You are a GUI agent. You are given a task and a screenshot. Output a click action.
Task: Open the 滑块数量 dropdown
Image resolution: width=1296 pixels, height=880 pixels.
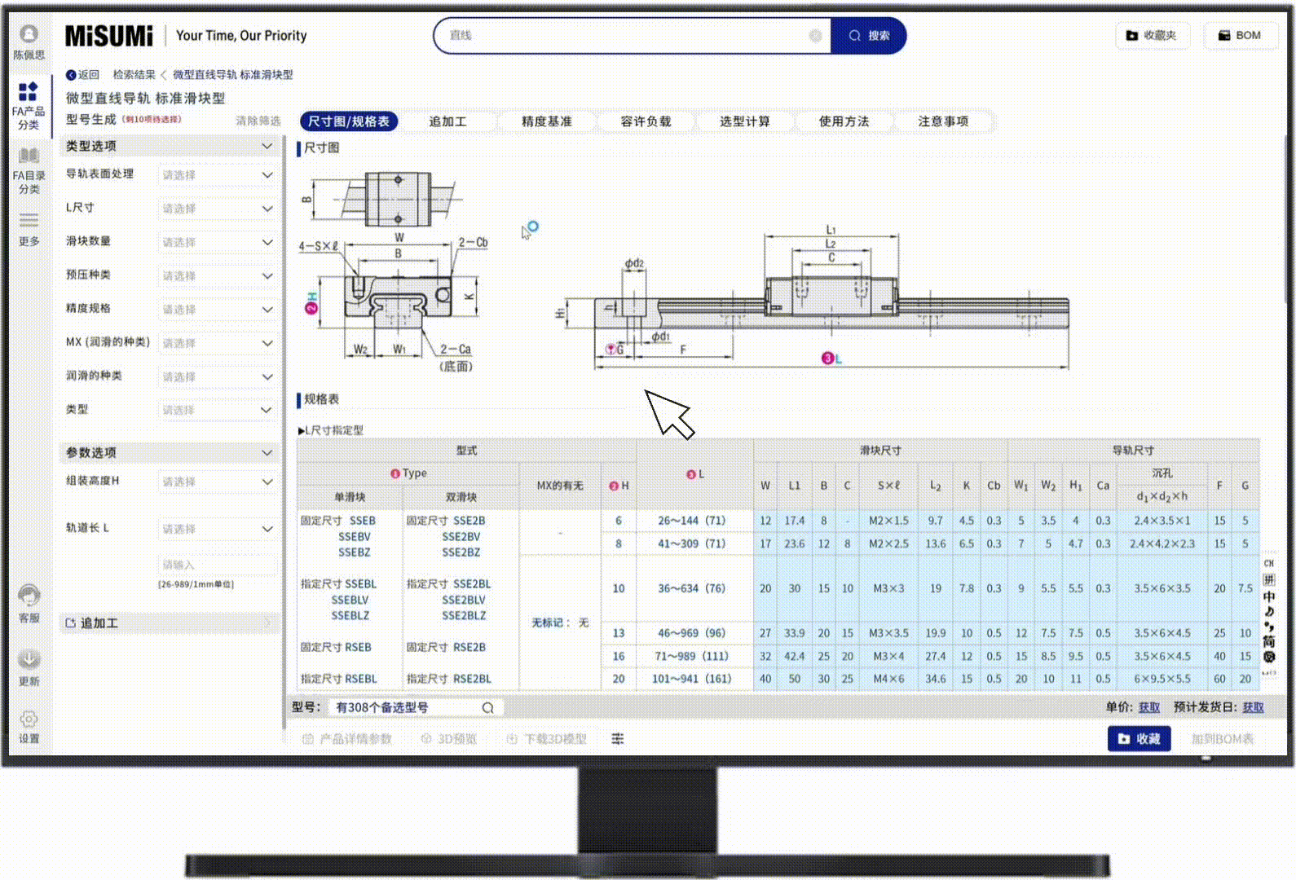point(216,242)
